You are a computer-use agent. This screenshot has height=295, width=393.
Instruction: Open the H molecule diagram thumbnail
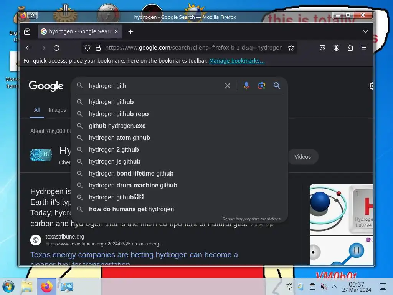coord(341,250)
